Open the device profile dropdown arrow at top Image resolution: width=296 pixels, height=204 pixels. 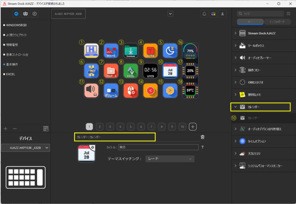click(x=170, y=14)
